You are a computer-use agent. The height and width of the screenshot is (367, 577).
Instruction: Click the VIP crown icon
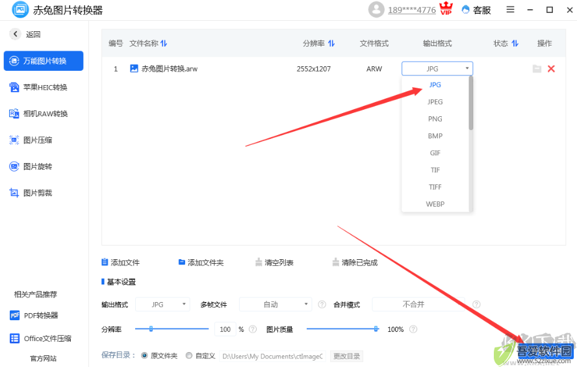[x=446, y=8]
